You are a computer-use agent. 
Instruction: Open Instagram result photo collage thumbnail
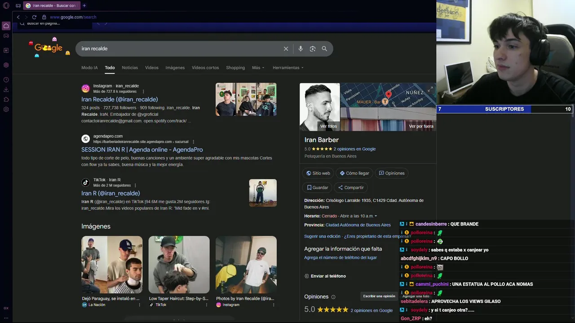coord(246,100)
